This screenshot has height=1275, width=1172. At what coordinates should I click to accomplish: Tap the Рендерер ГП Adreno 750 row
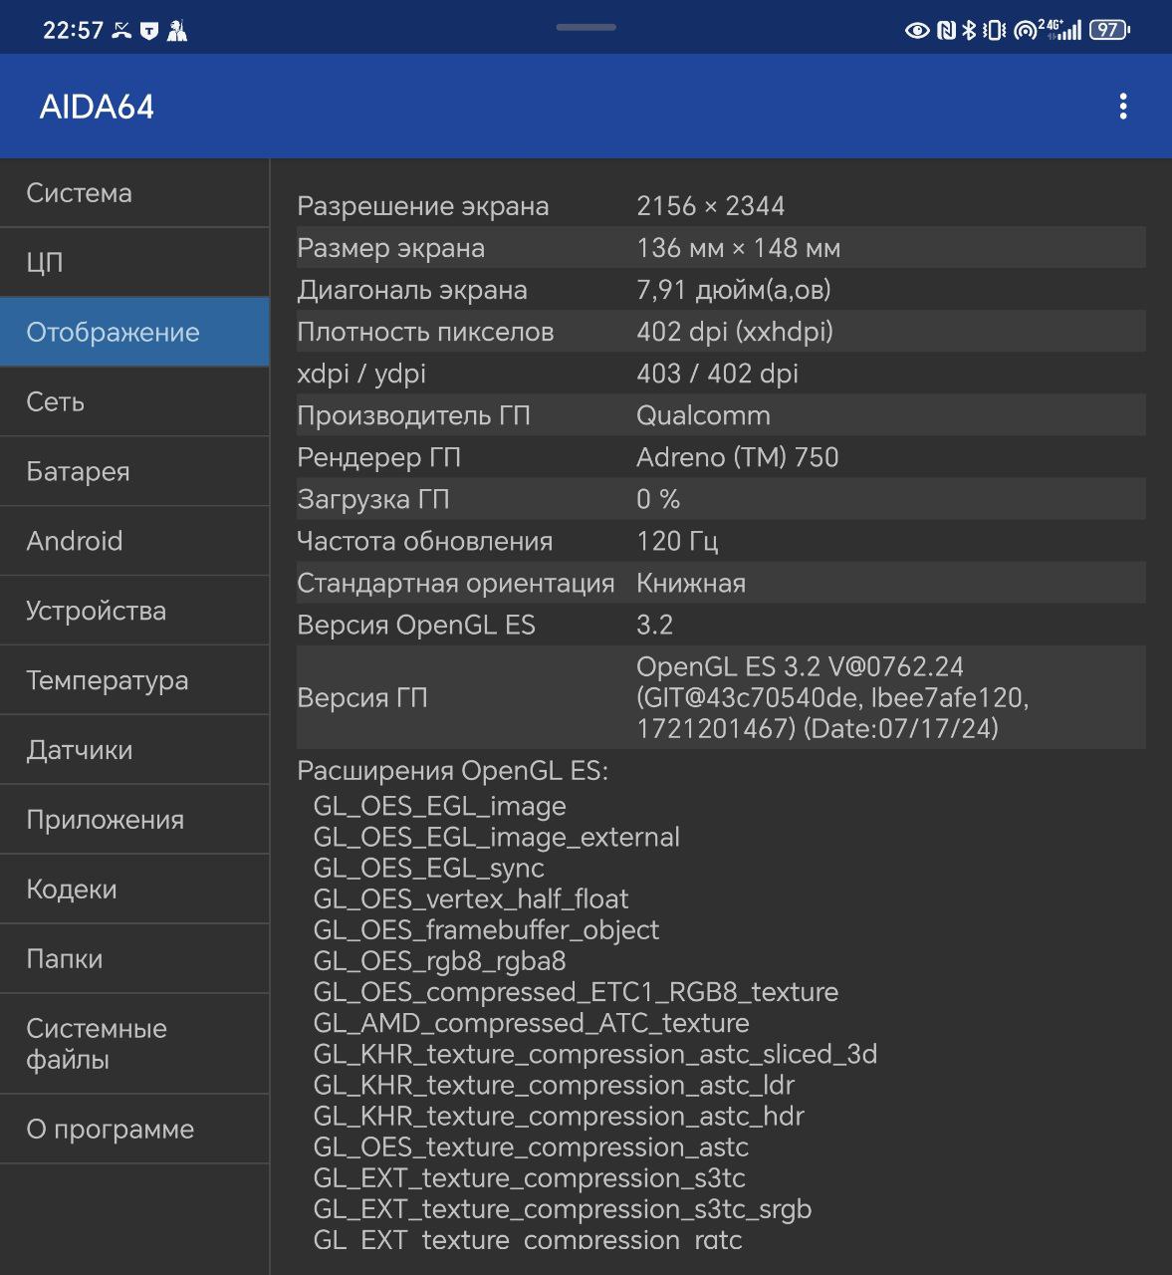coord(721,457)
